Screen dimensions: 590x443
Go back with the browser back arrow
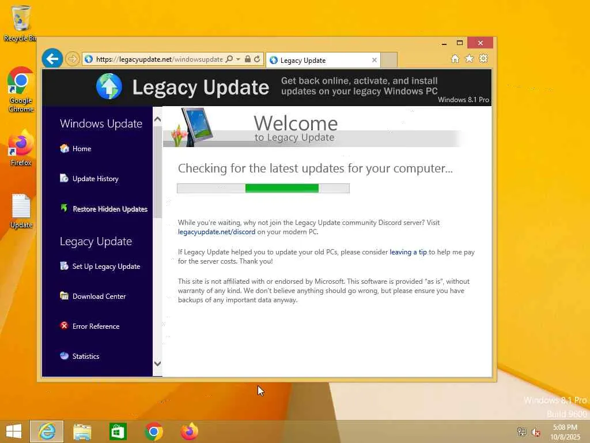pyautogui.click(x=52, y=58)
